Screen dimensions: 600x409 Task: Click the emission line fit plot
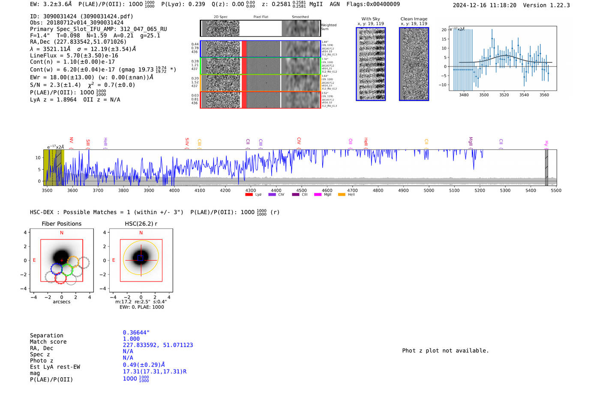(503, 58)
